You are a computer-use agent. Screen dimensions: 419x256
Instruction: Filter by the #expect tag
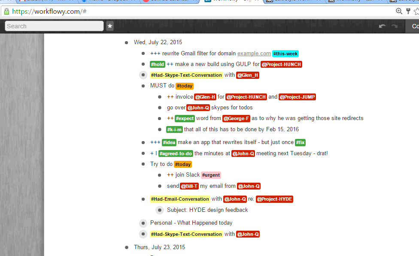(x=185, y=118)
